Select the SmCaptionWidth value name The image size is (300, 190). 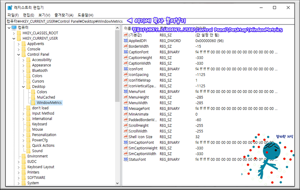142,154
